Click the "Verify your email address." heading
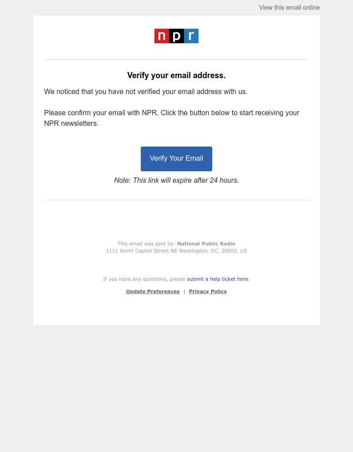Screen dimensions: 353x452 [176, 75]
